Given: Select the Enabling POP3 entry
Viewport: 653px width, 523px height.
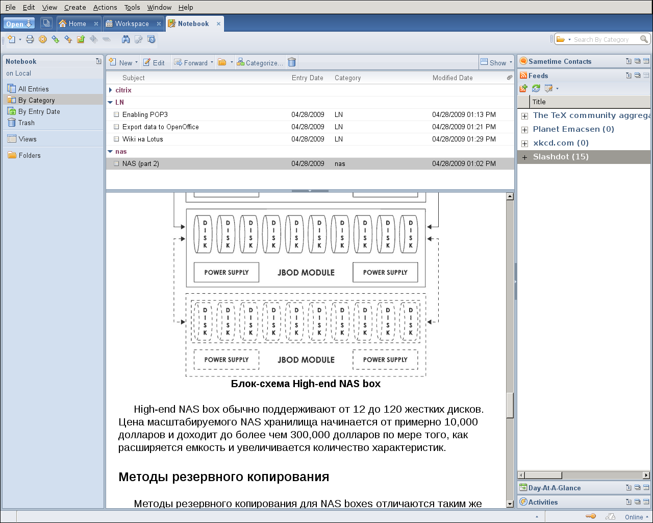Looking at the screenshot, I should point(310,114).
